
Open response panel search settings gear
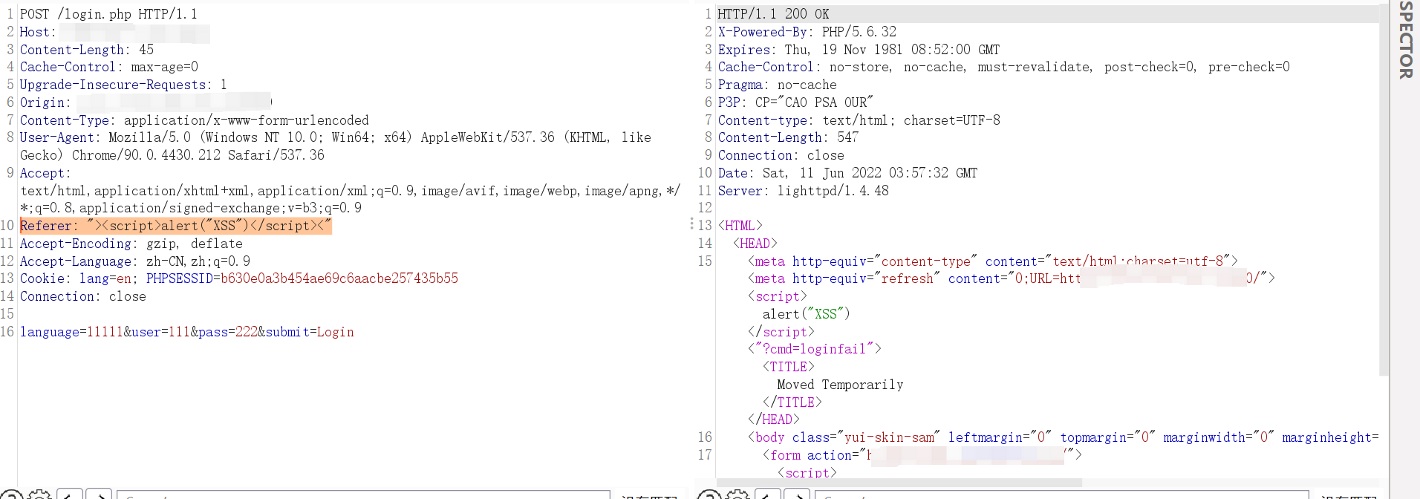737,495
